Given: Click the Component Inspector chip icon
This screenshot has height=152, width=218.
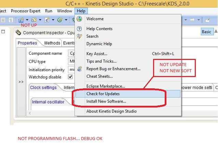Looking at the screenshot, I should (18, 33).
